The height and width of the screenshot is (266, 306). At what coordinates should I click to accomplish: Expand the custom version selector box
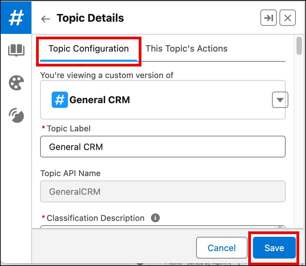click(163, 99)
